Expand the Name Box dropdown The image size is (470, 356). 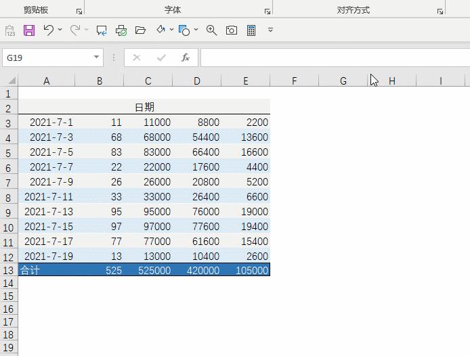(96, 58)
